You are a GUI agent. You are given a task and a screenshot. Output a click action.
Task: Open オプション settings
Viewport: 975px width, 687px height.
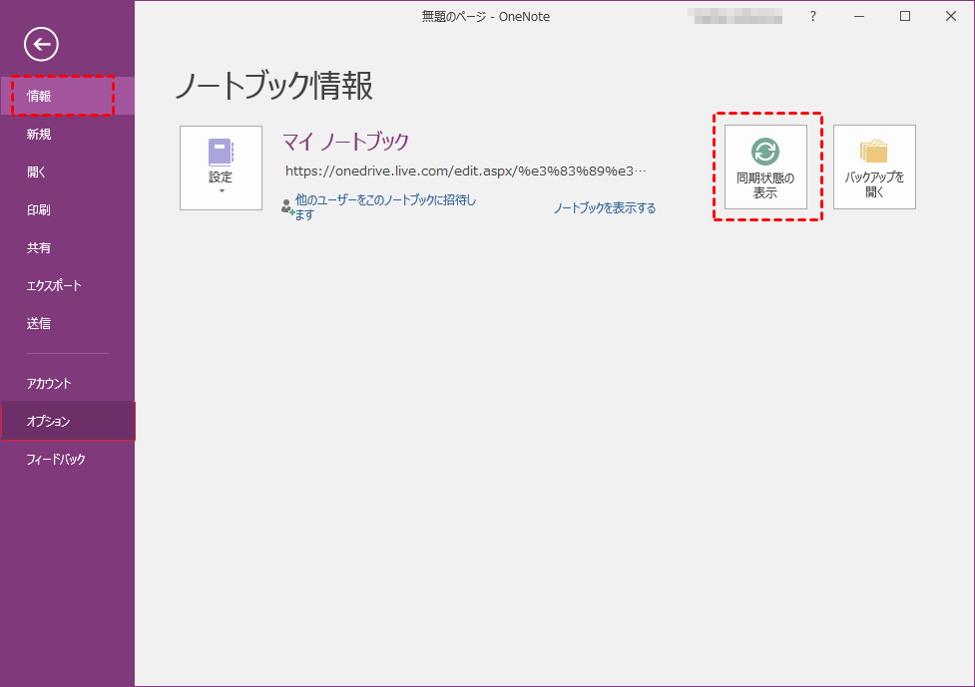point(49,422)
